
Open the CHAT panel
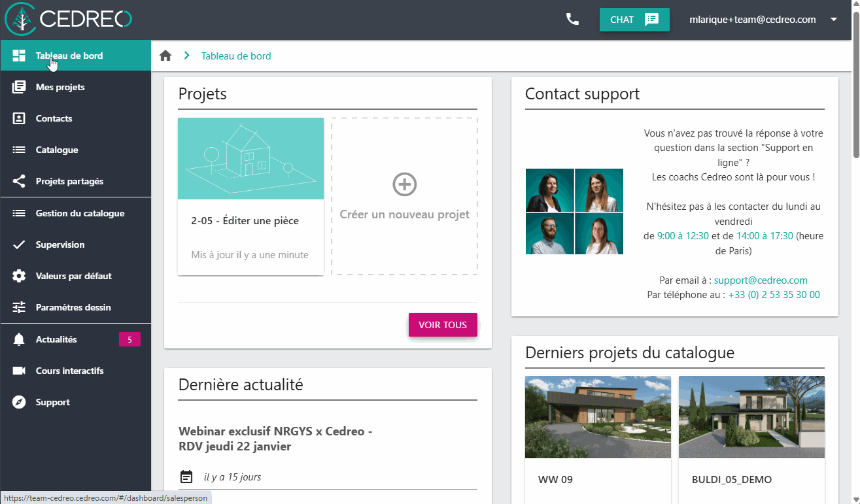(634, 20)
